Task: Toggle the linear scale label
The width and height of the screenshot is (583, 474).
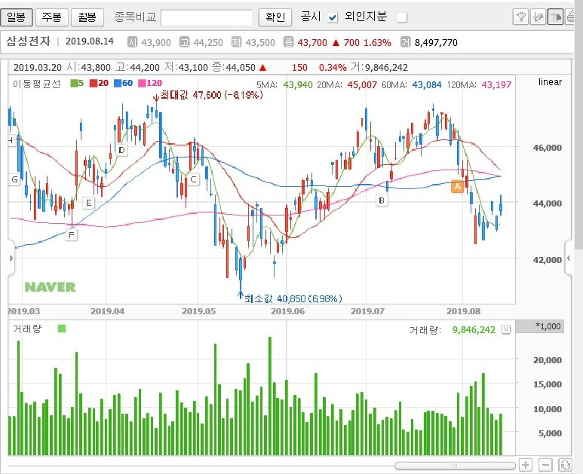Action: coord(550,82)
